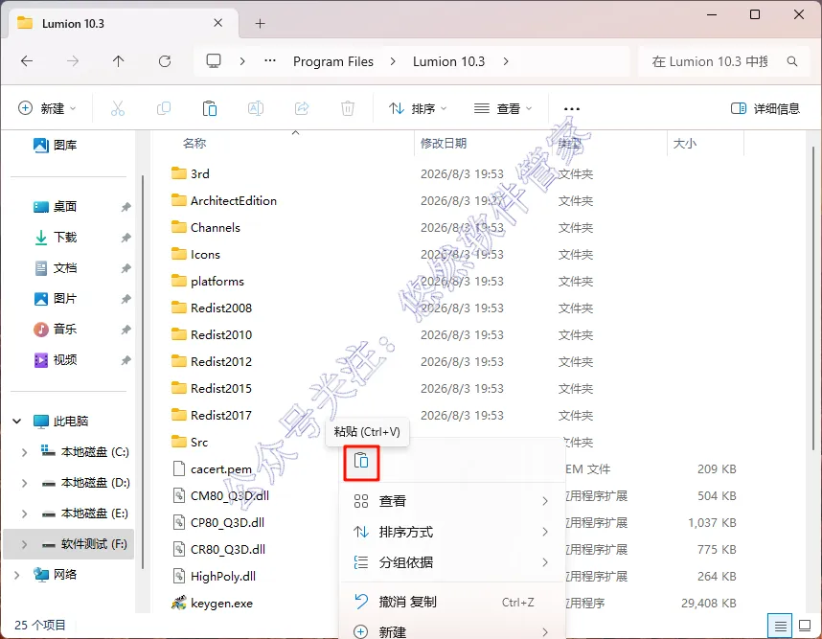Open a new tab with plus icon
The height and width of the screenshot is (639, 822).
click(260, 24)
